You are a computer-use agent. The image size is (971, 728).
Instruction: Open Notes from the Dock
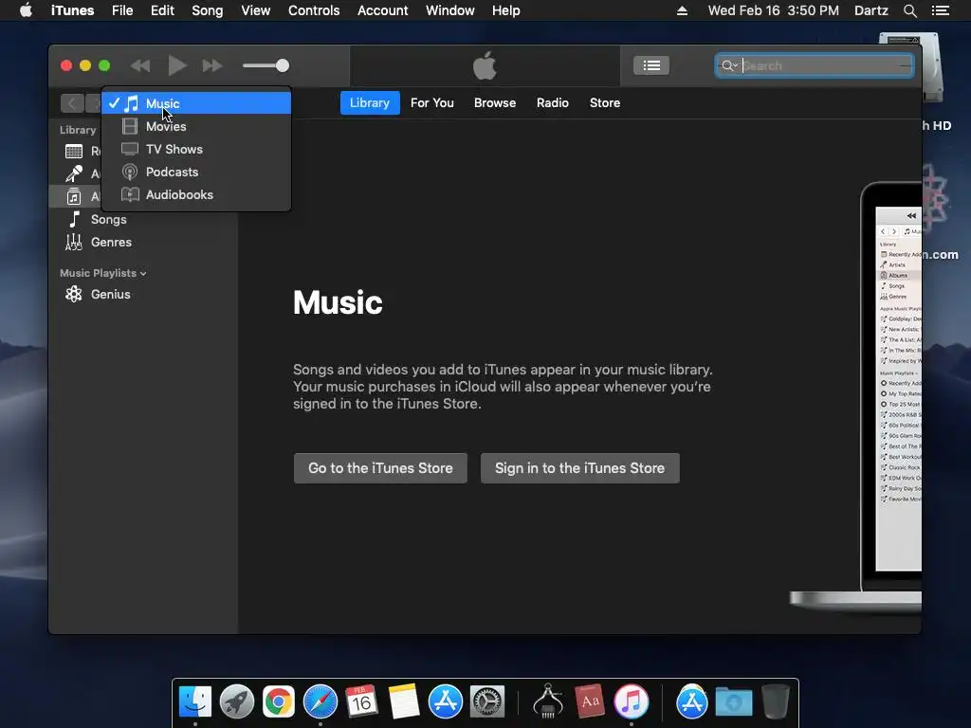pyautogui.click(x=404, y=701)
